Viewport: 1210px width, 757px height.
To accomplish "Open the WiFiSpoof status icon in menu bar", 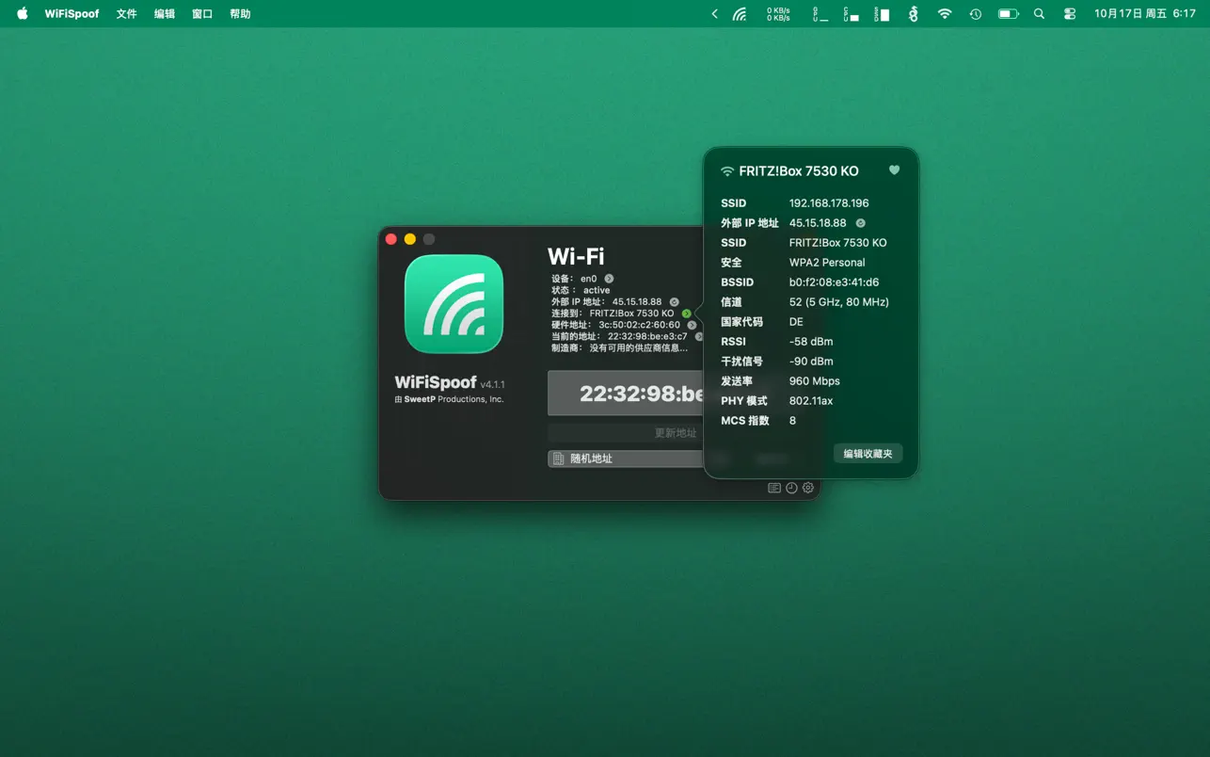I will click(x=740, y=13).
